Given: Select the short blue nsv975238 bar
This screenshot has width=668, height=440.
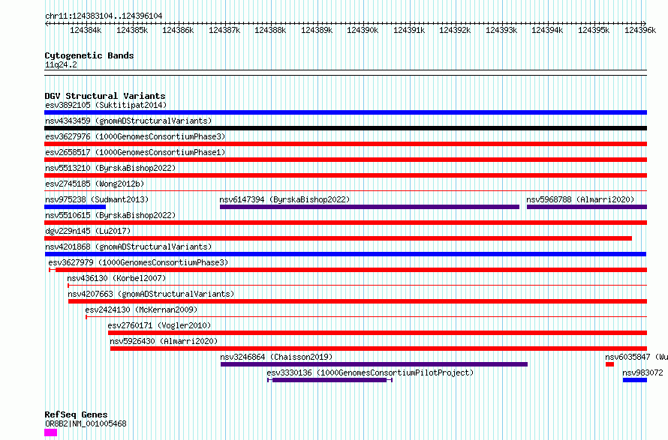Looking at the screenshot, I should (75, 207).
